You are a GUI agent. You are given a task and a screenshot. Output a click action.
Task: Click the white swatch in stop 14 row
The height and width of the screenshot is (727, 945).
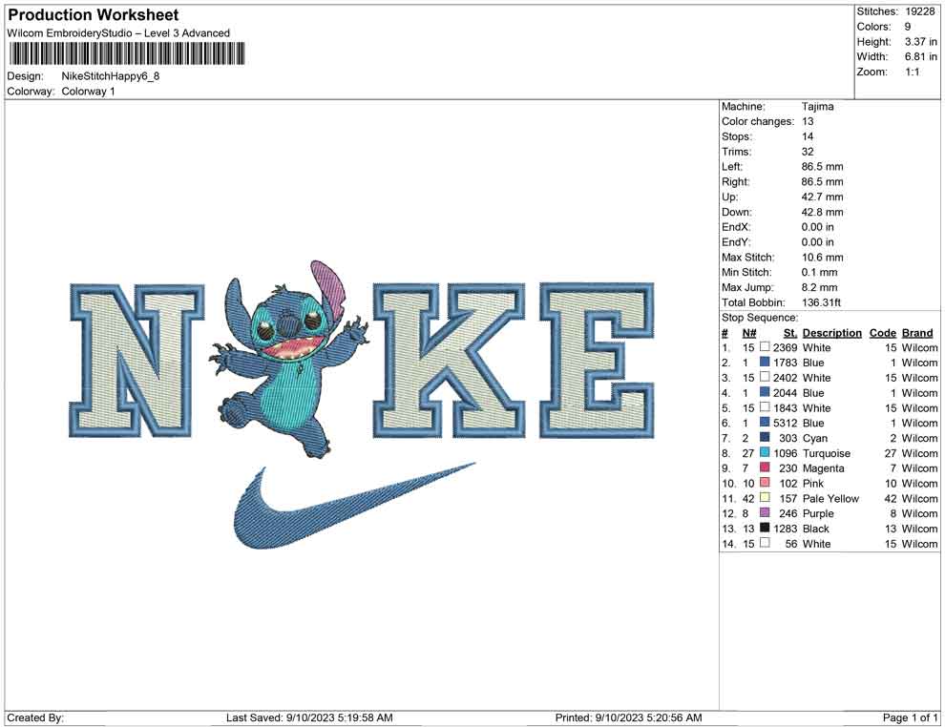765,543
